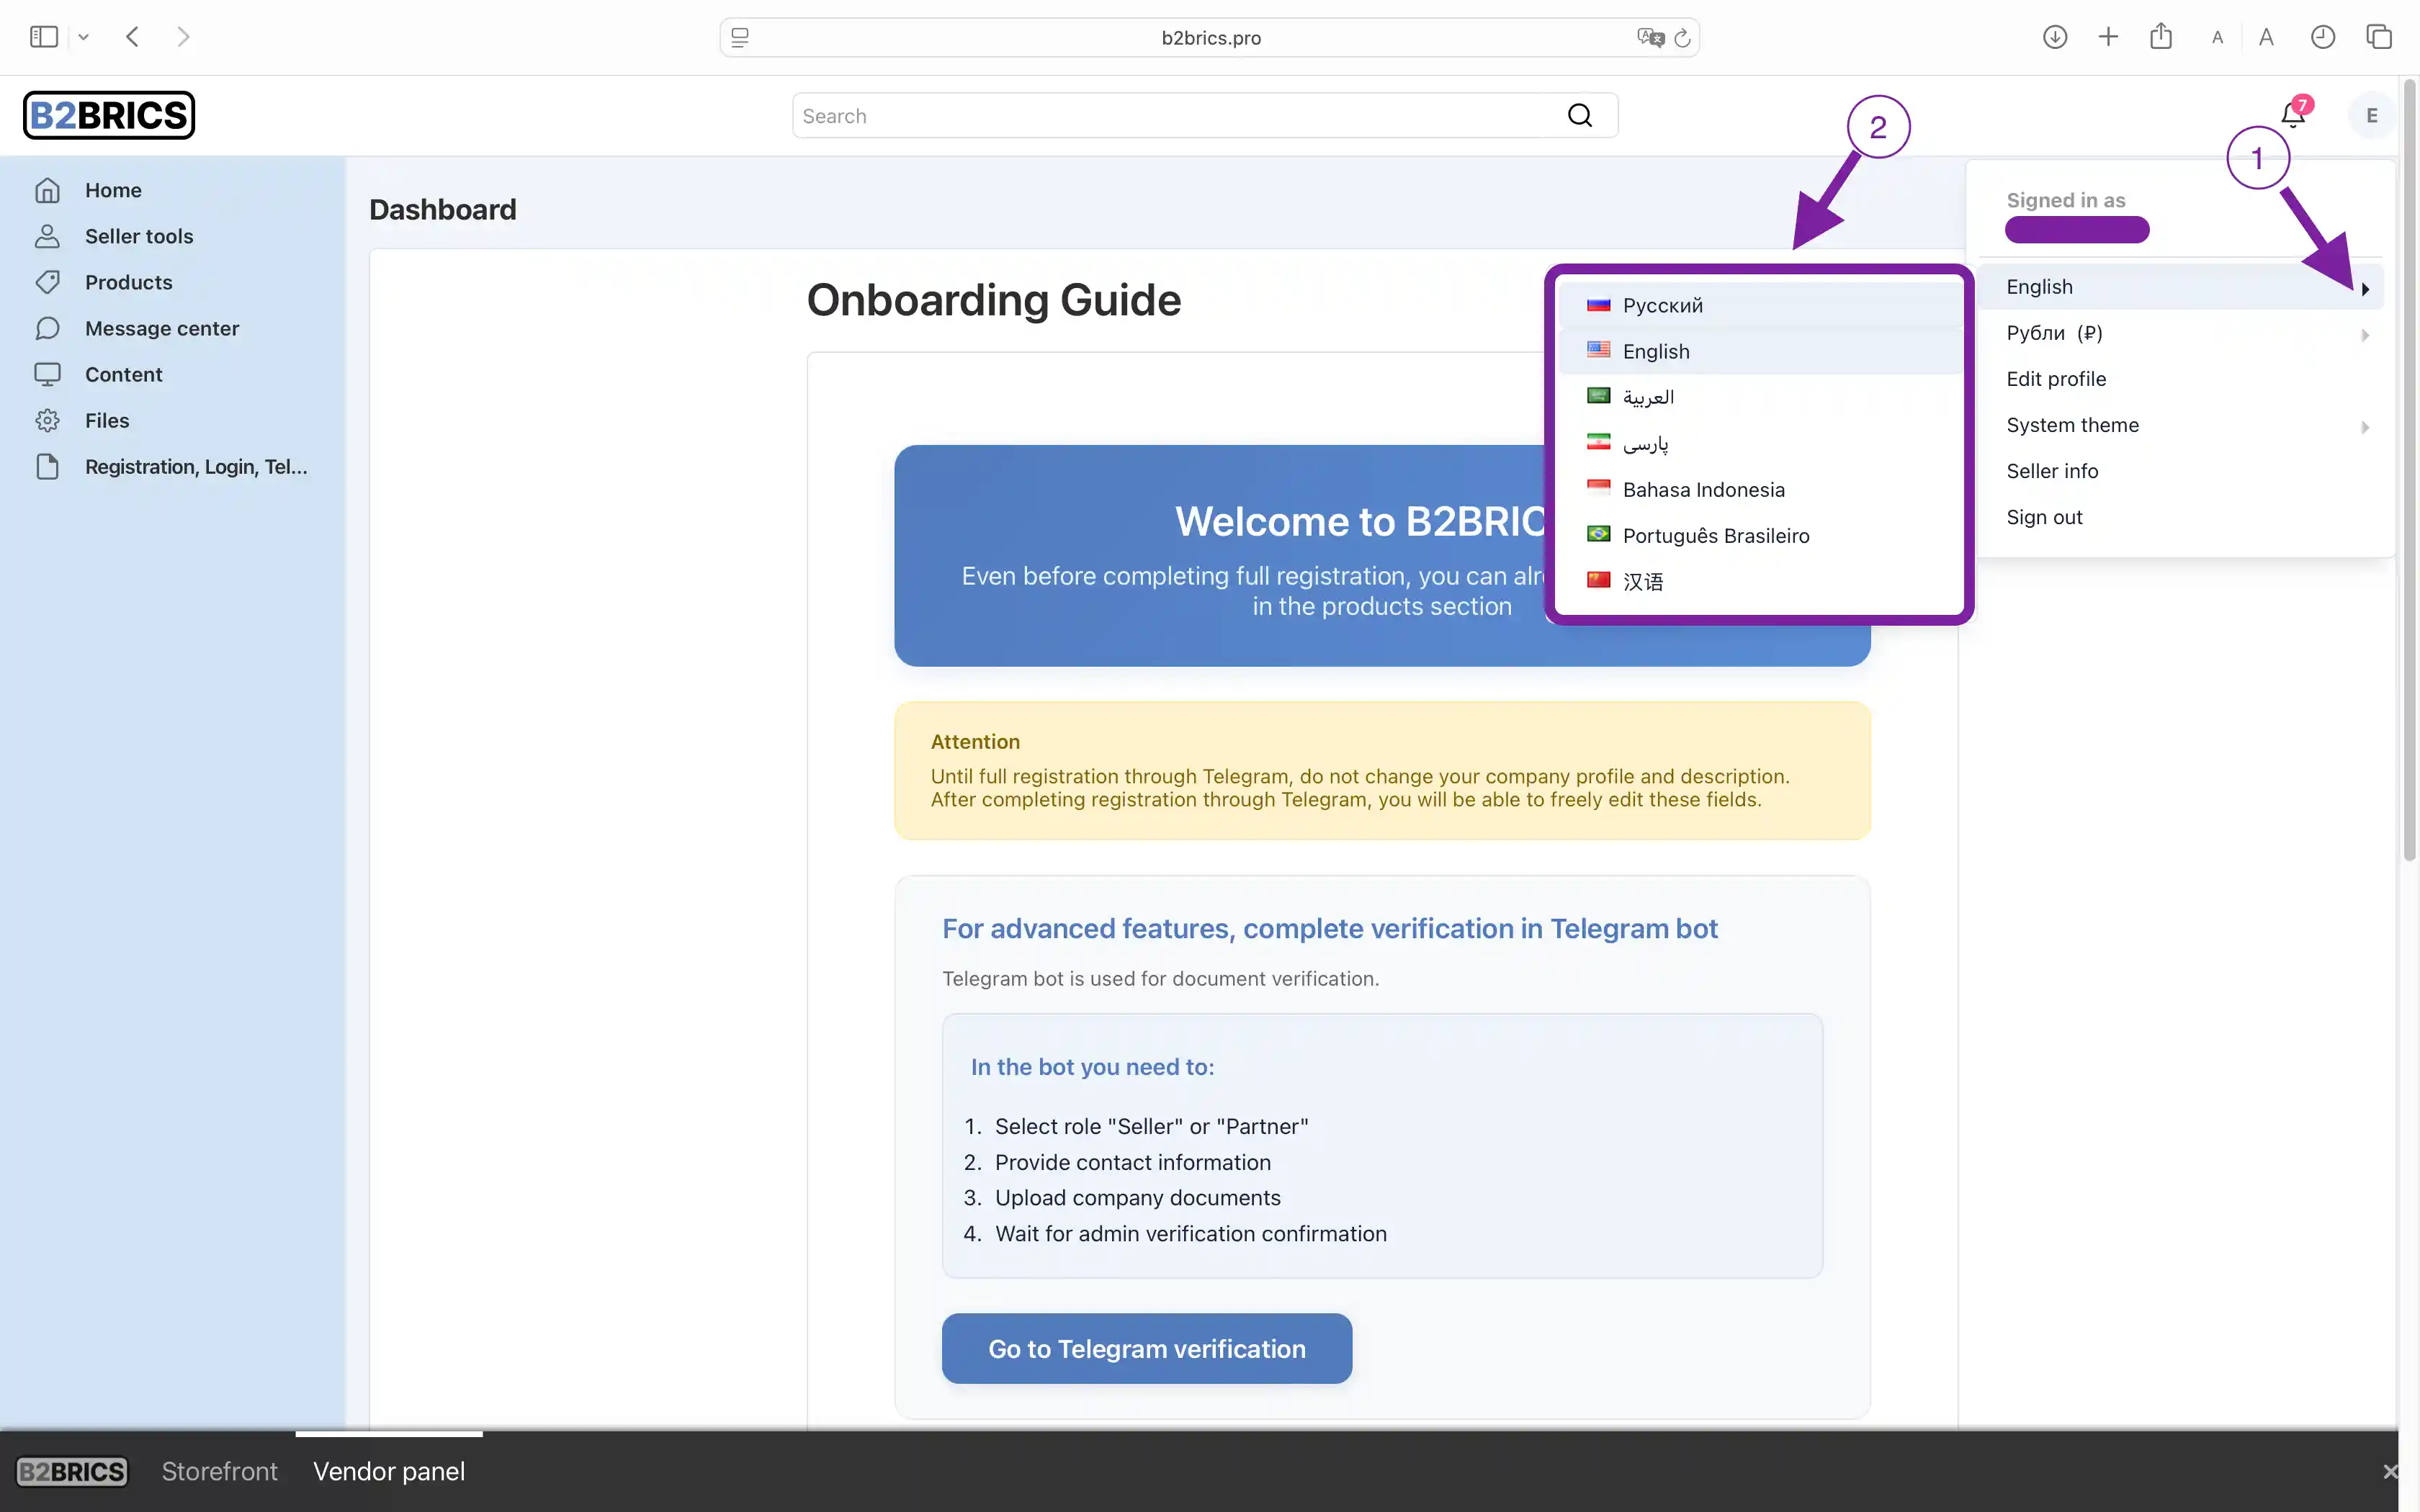Click the b2brics.pro address bar
Image resolution: width=2420 pixels, height=1512 pixels.
pyautogui.click(x=1210, y=38)
